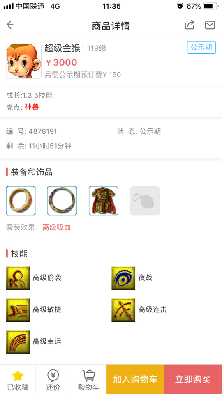The width and height of the screenshot is (222, 394).
Task: Select the 高级连击 skill icon
Action: coord(123,310)
